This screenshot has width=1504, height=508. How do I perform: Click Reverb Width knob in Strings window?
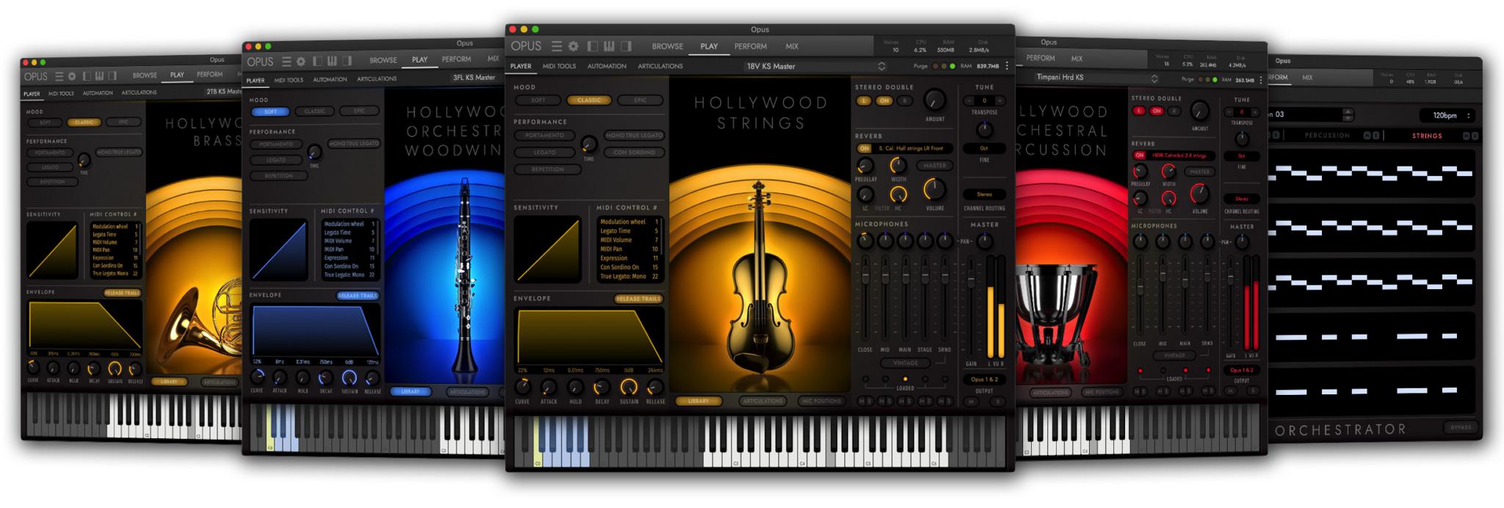[898, 166]
